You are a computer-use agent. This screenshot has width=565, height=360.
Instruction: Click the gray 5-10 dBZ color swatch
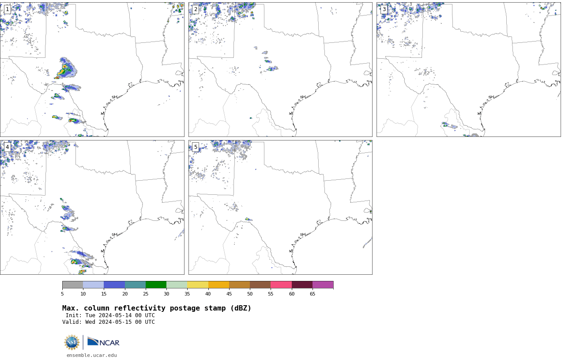73,284
